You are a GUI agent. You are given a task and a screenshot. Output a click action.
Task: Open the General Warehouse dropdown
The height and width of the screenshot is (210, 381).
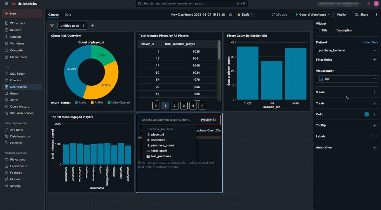(312, 15)
